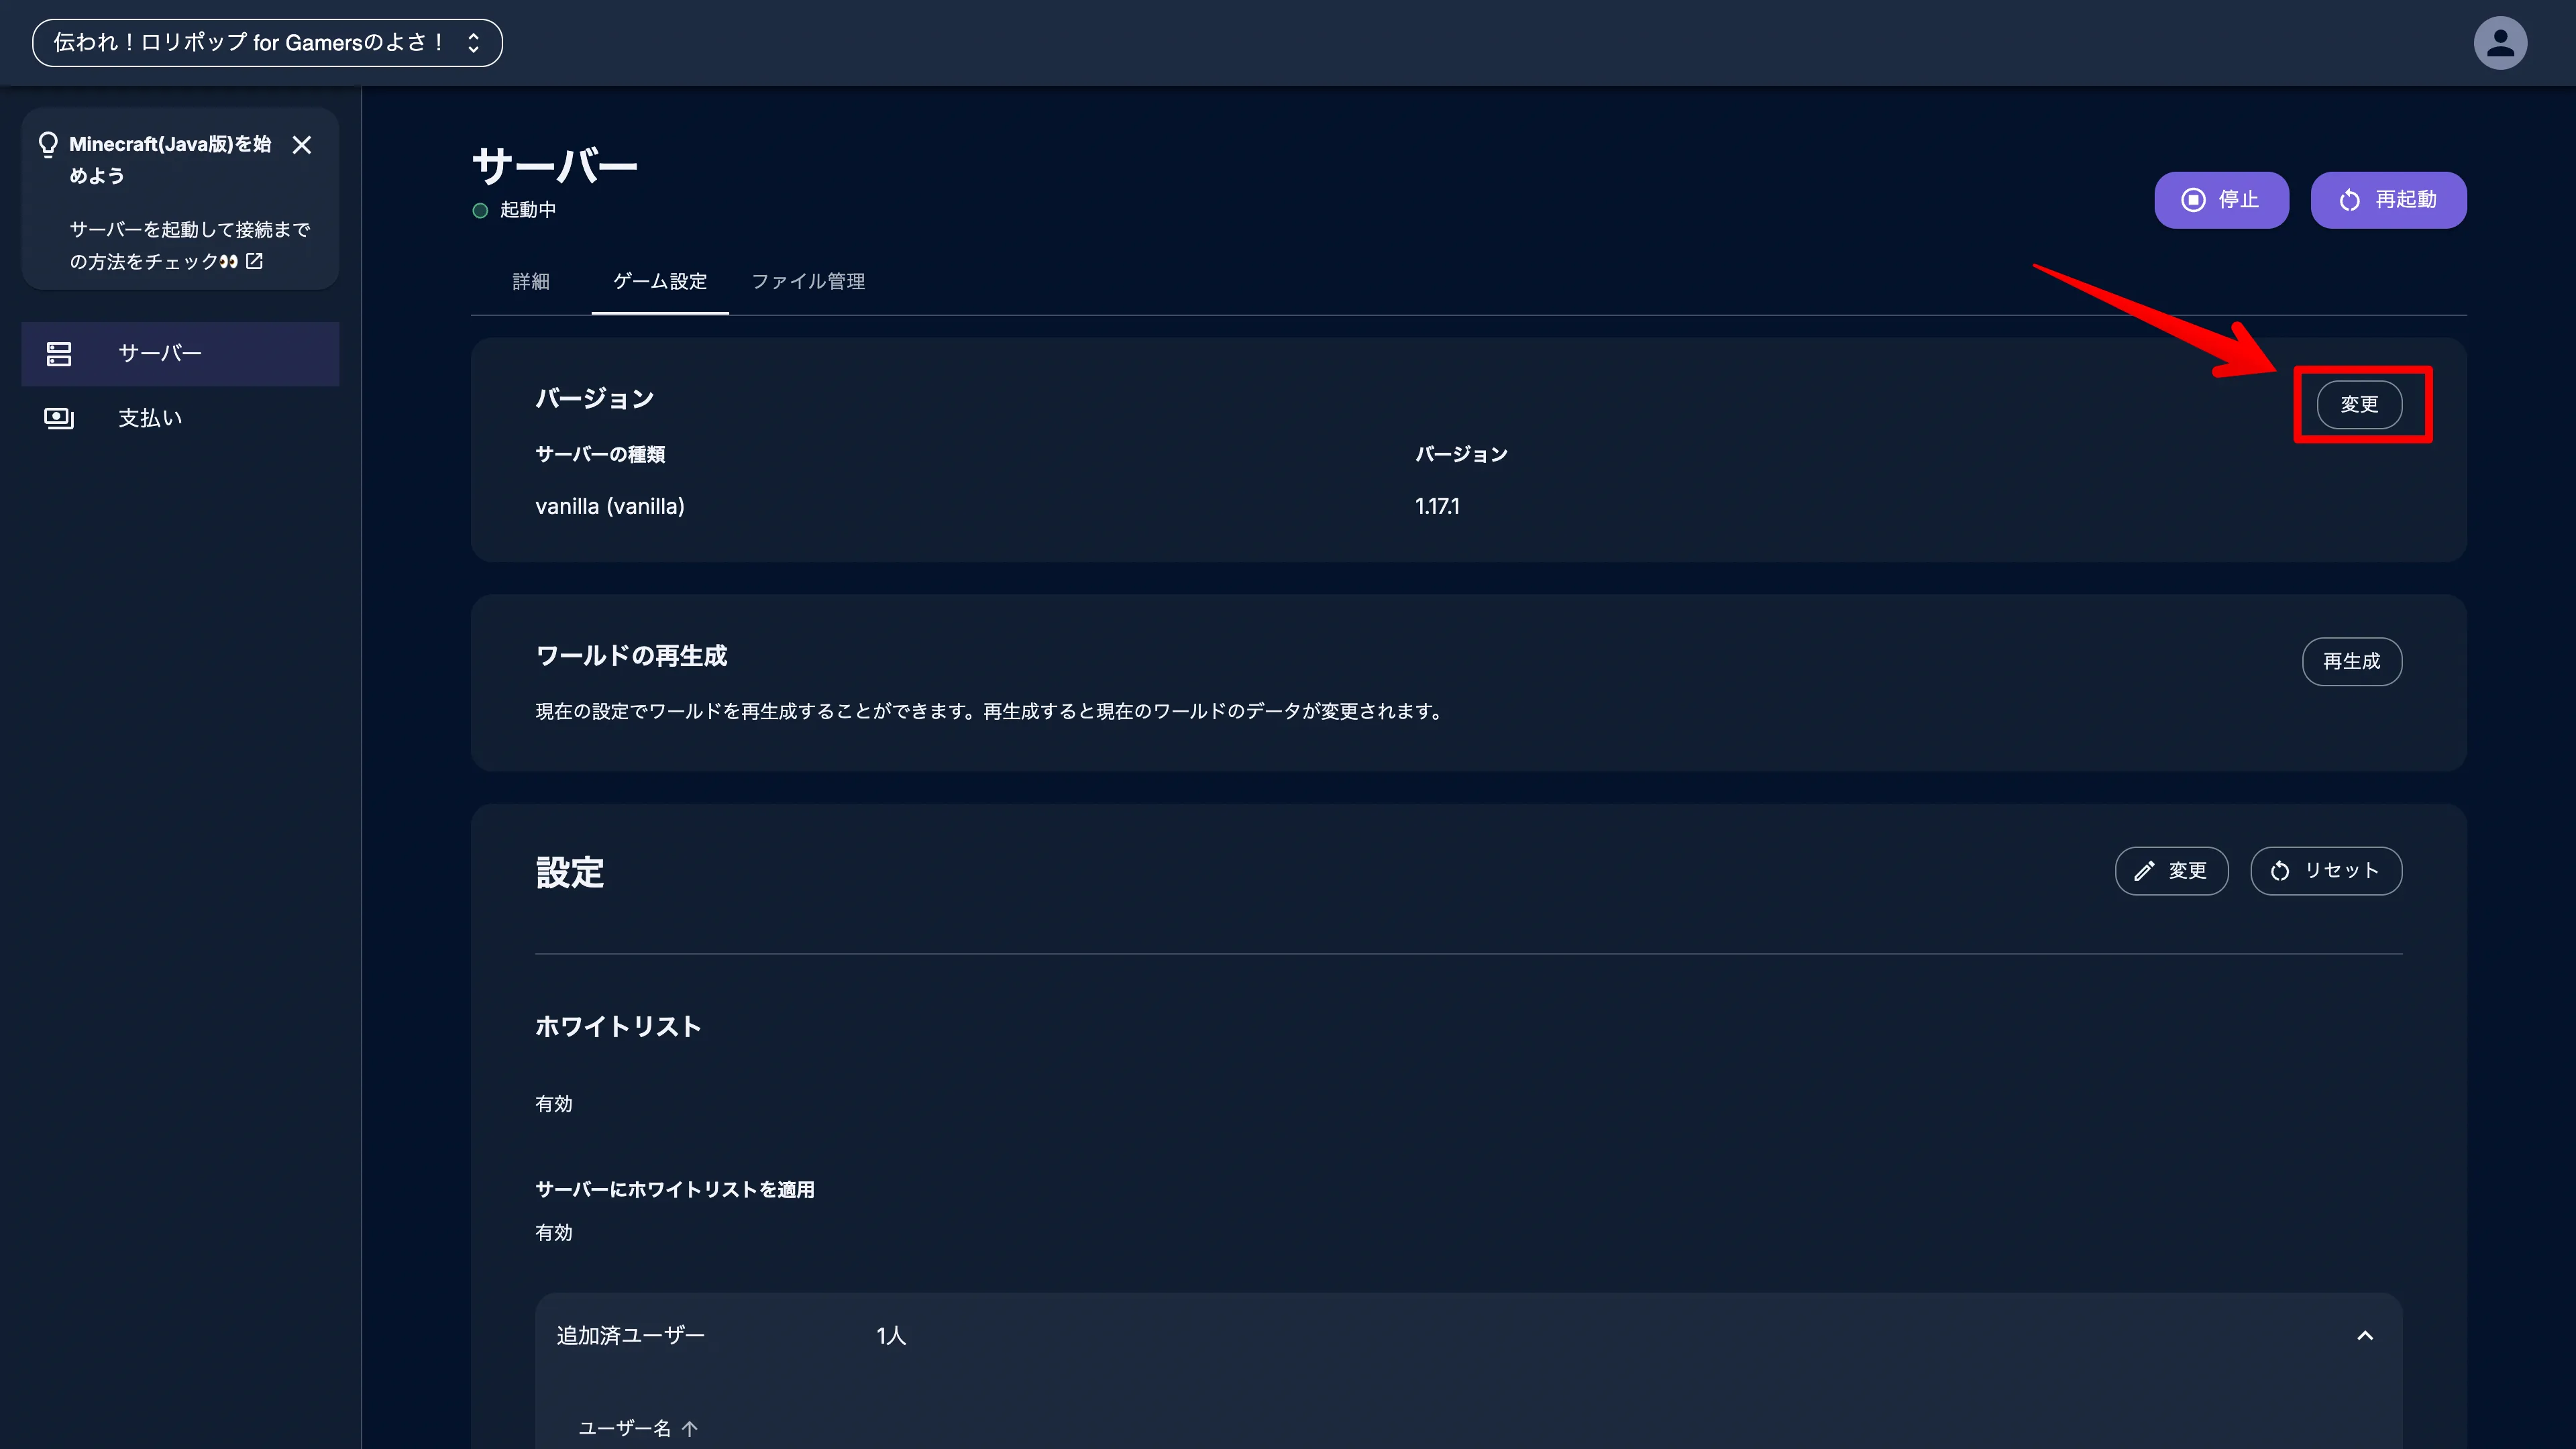Image resolution: width=2576 pixels, height=1449 pixels.
Task: Close the Minecraft(Java版) getting-started tip
Action: (302, 145)
